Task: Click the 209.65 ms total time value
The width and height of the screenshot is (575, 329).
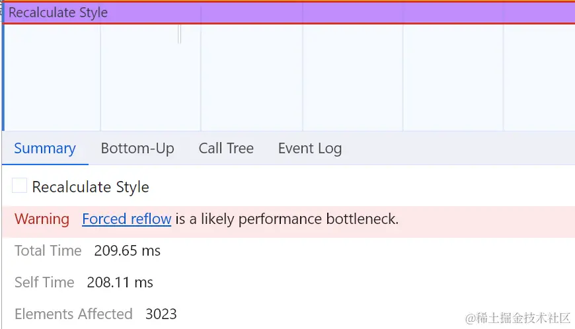Action: [128, 251]
